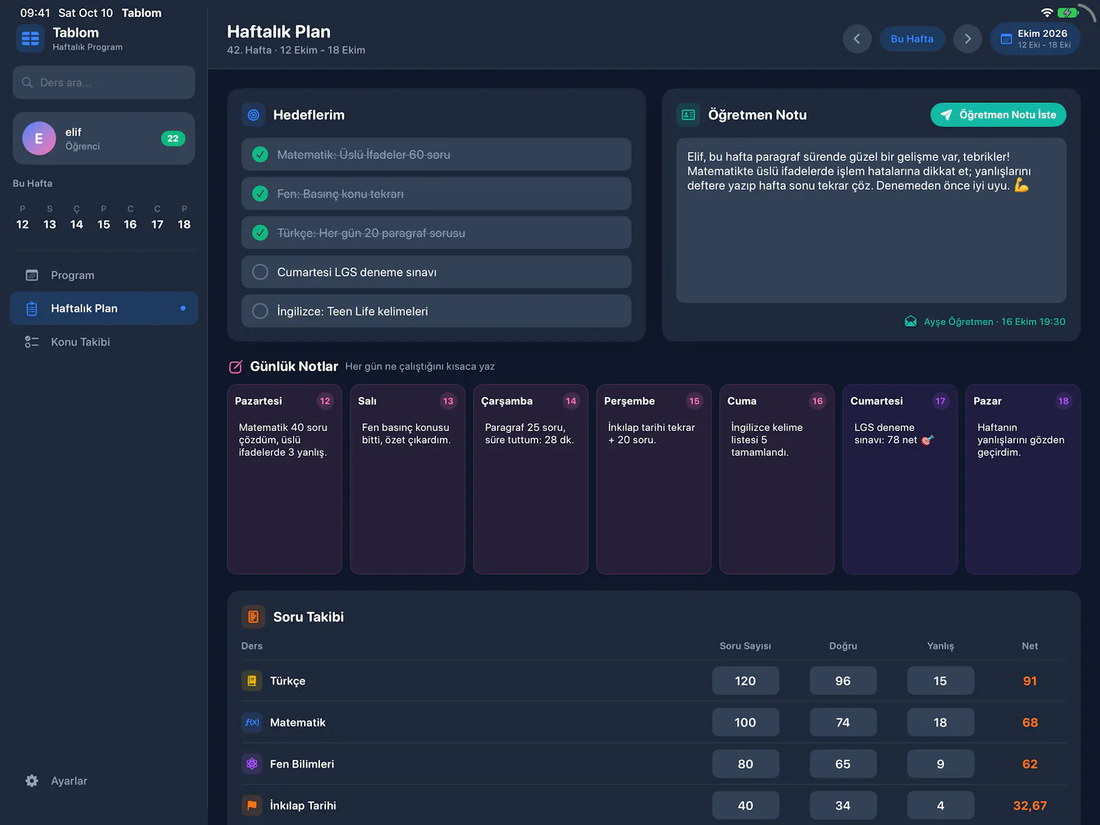Click the Ders ara search field
Screen dimensions: 1100x825
(104, 82)
